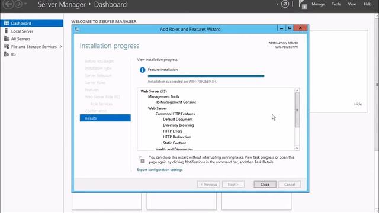Screen dimensions: 379x213
Task: Select HTTP Errors row
Action: pyautogui.click(x=172, y=131)
